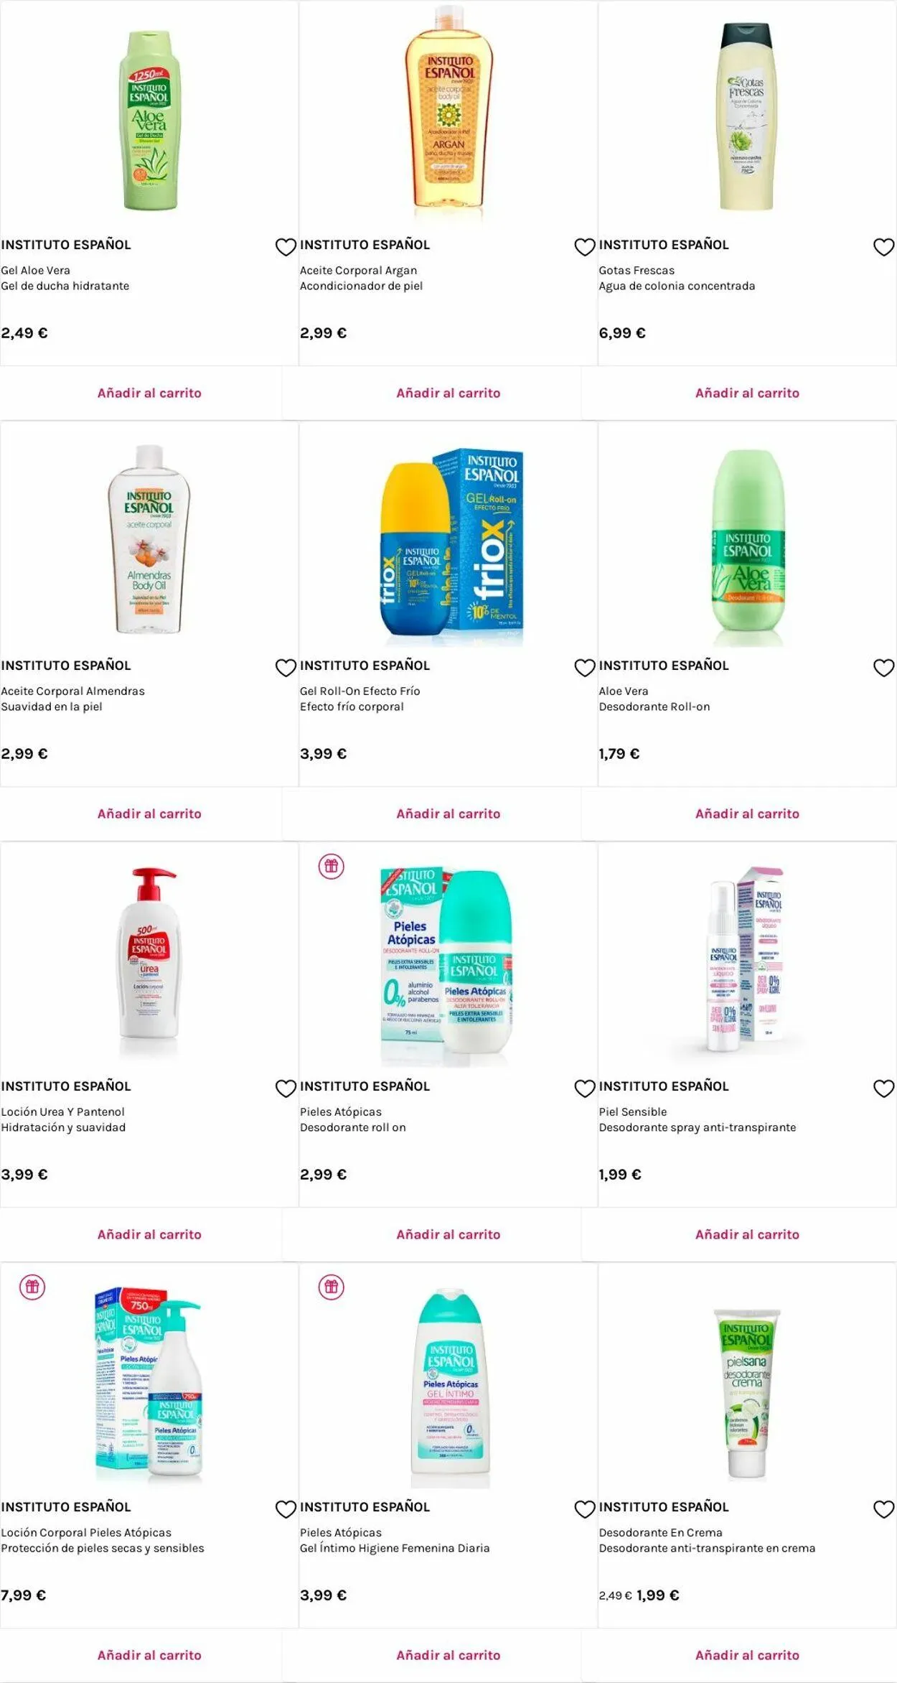Add Piel Sensible spray deodorant to cart
Image resolution: width=897 pixels, height=1683 pixels.
[747, 1234]
